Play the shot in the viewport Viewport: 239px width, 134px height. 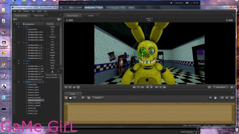(x=151, y=87)
